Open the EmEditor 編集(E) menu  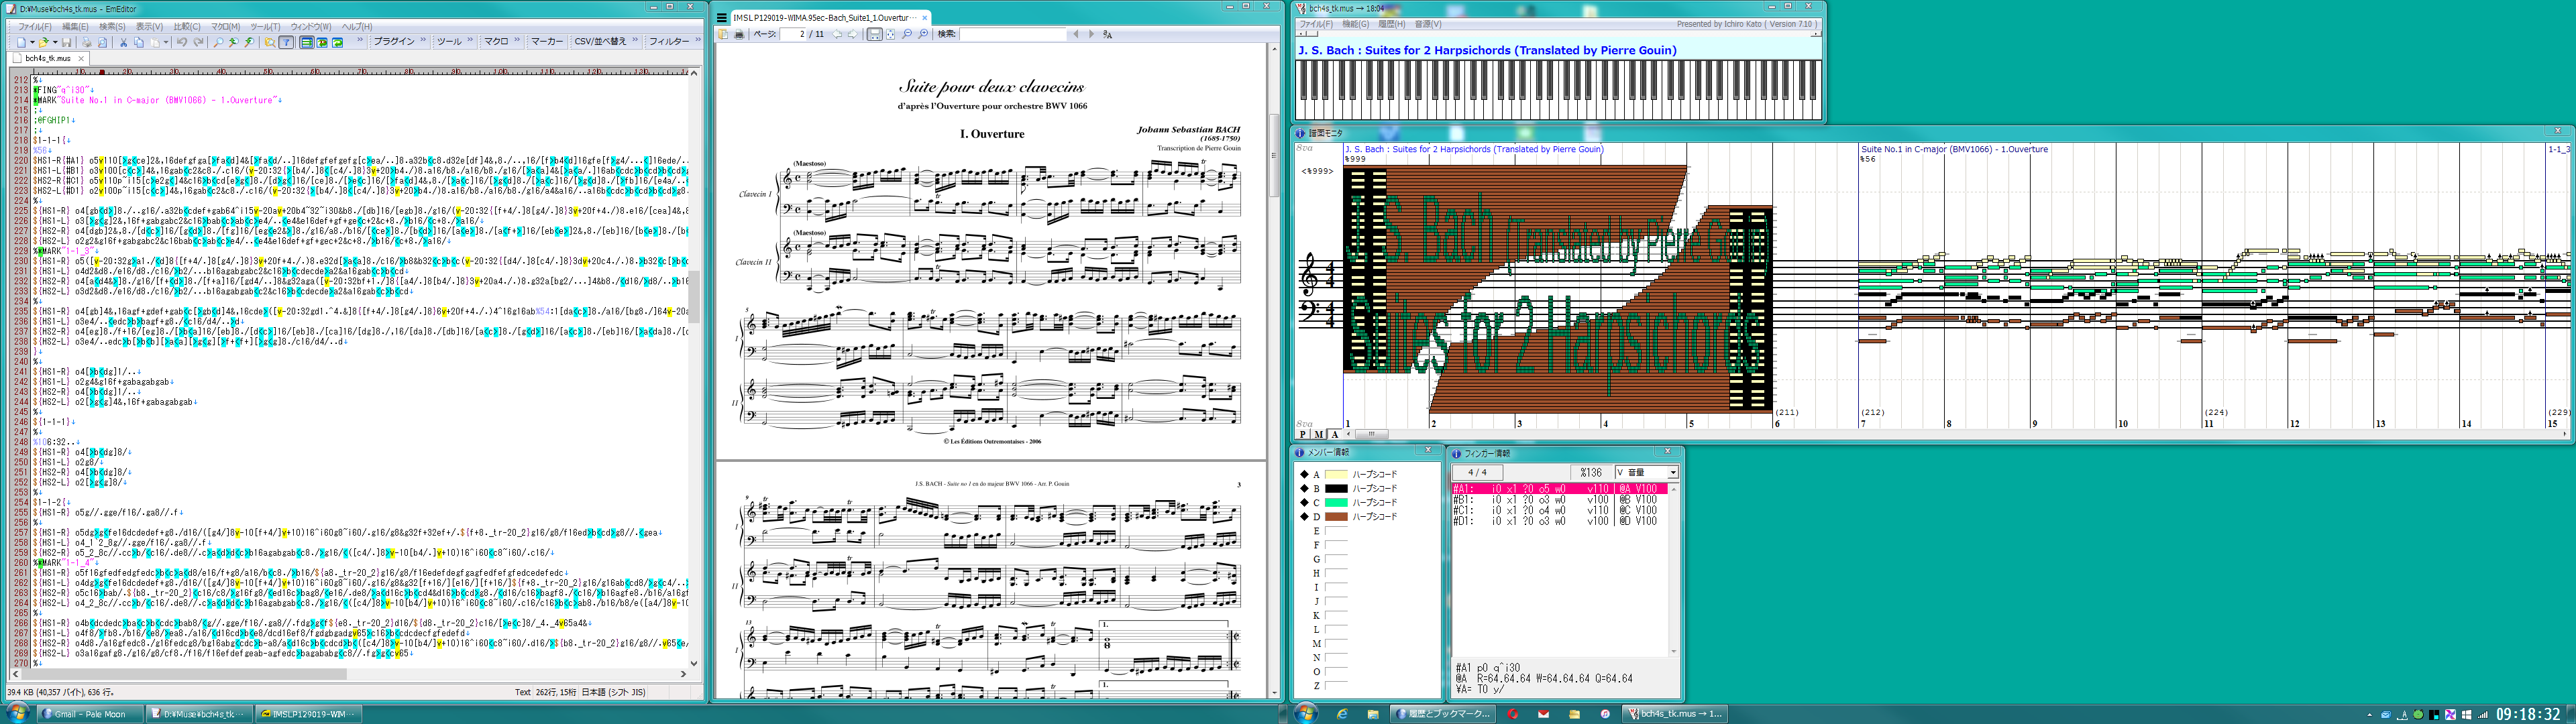75,27
